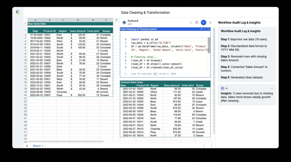The width and height of the screenshot is (291, 162).
Task: Click the Insights summary text in AI card
Action: point(247,97)
